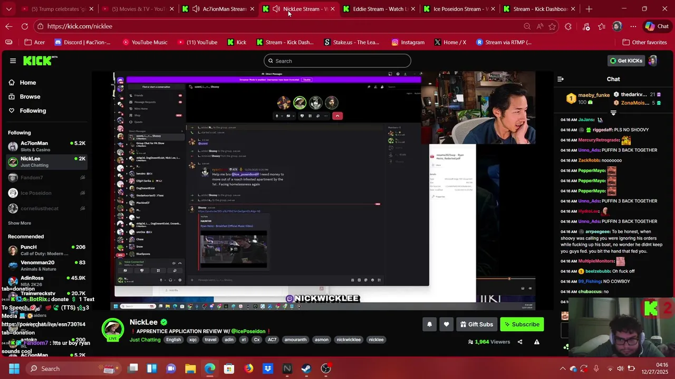Click the green Subscribe button
675x379 pixels.
coord(522,324)
